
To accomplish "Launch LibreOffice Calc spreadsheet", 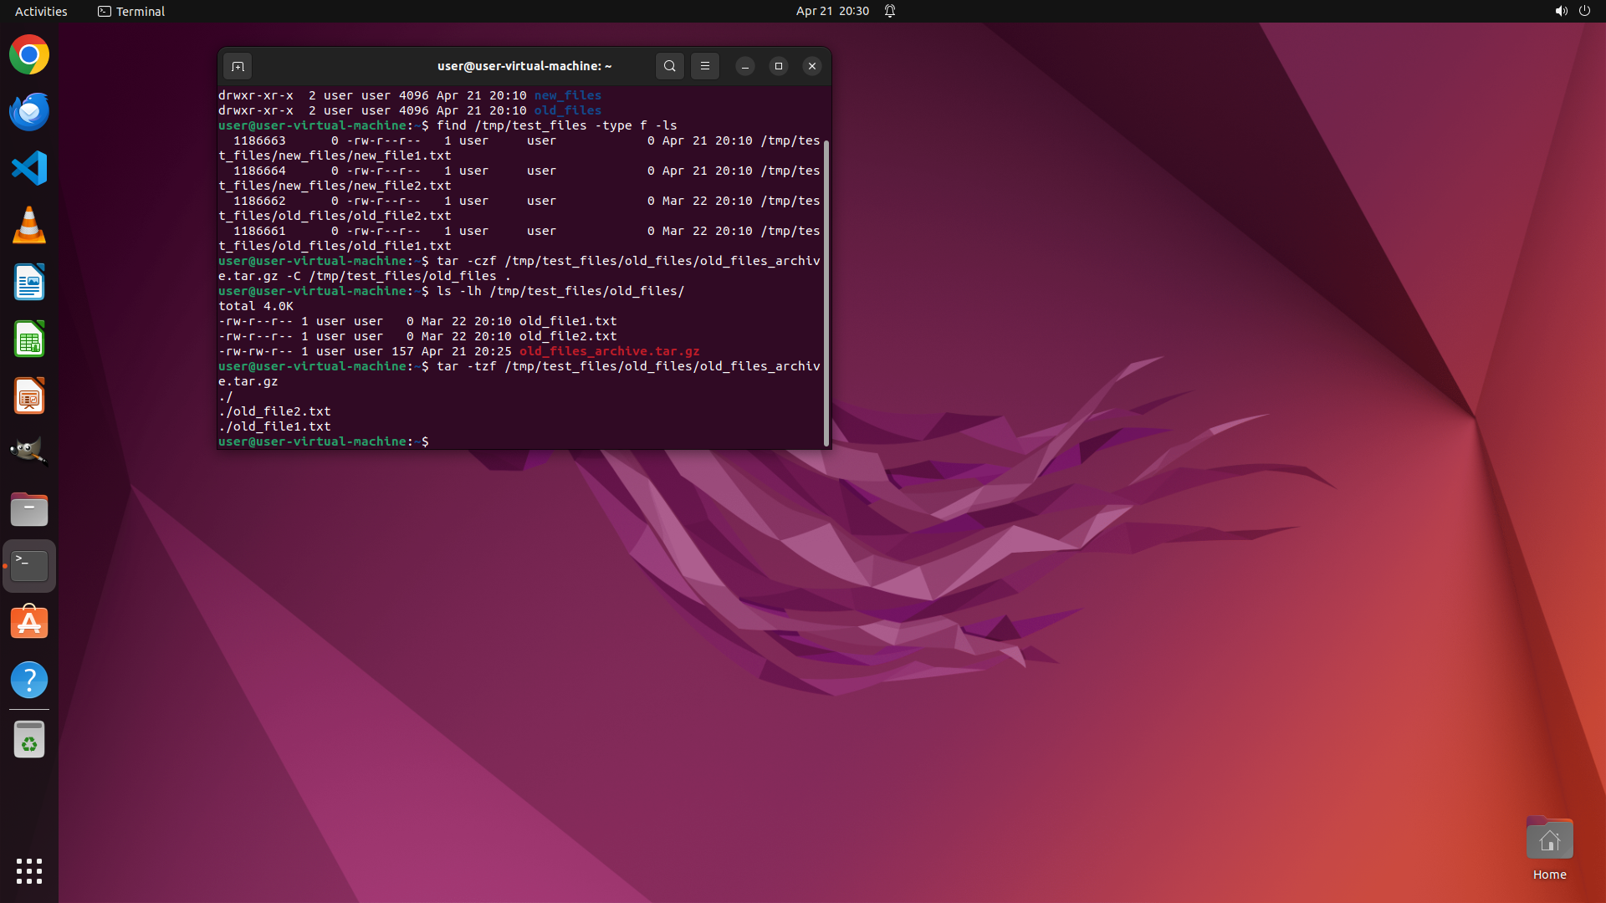I will (x=29, y=339).
